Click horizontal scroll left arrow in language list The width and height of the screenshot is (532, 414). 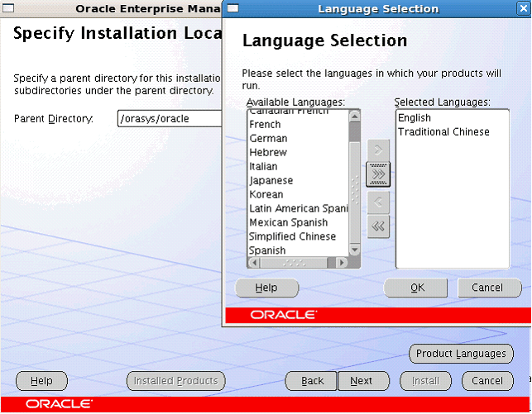point(255,262)
